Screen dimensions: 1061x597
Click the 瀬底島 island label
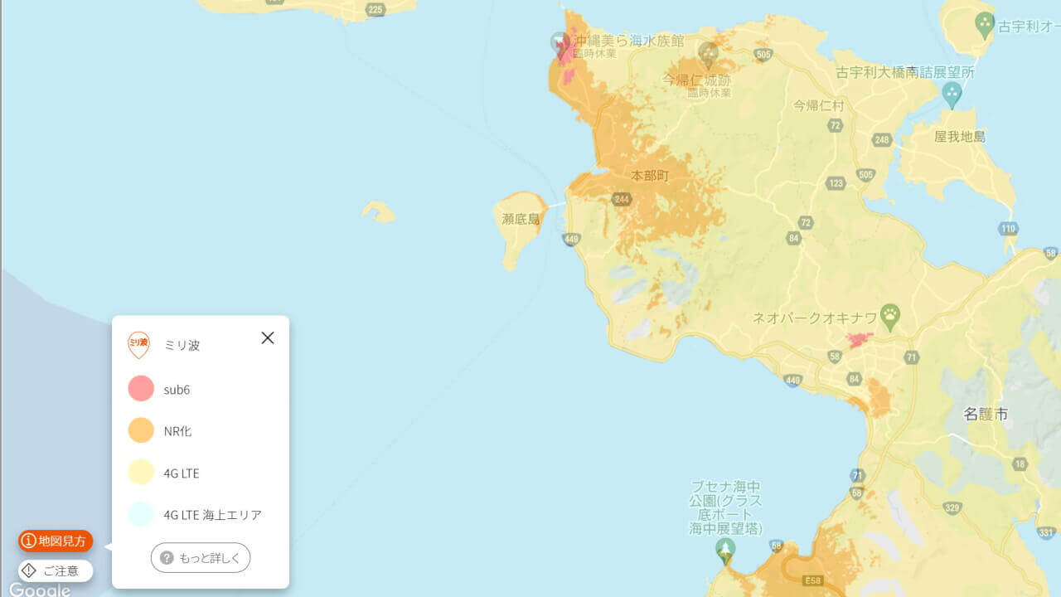[521, 219]
